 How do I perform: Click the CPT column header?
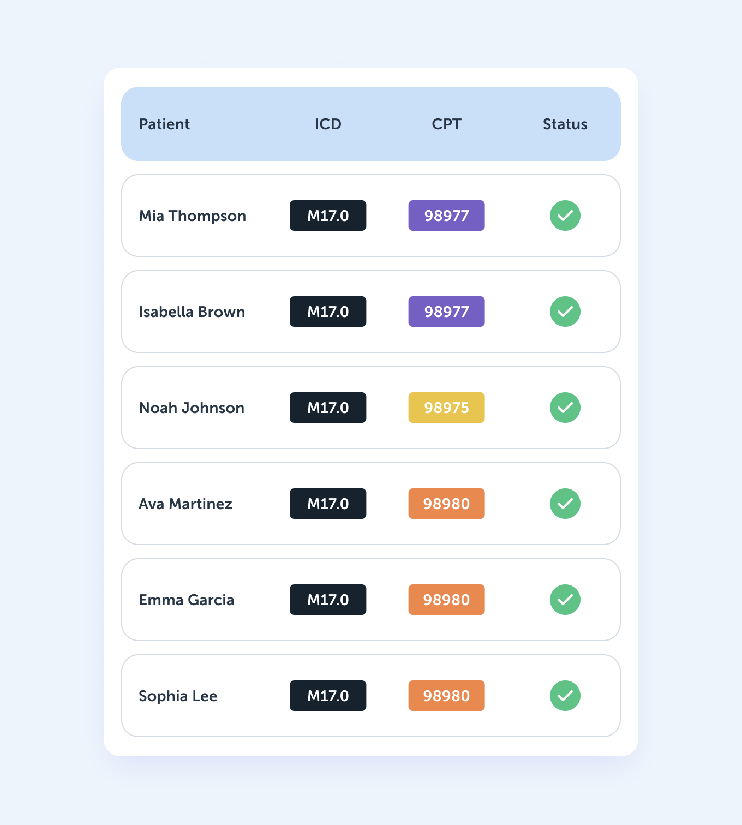[x=446, y=124]
